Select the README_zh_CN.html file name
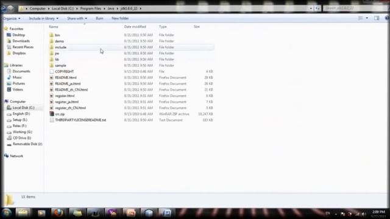The height and width of the screenshot is (219, 390). click(x=71, y=89)
